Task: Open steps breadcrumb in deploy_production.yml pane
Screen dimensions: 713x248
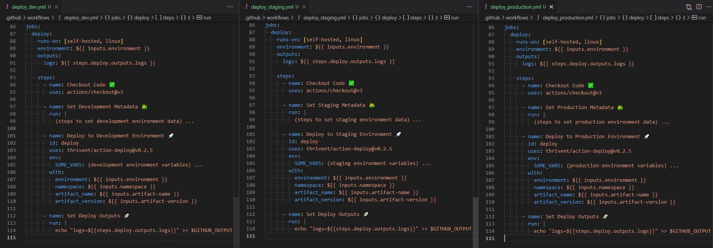Action: click(x=660, y=18)
